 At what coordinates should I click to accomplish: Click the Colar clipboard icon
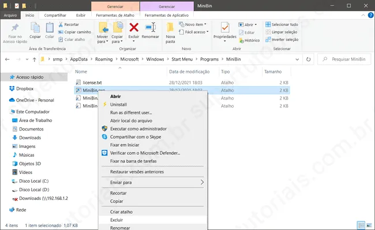click(50, 28)
